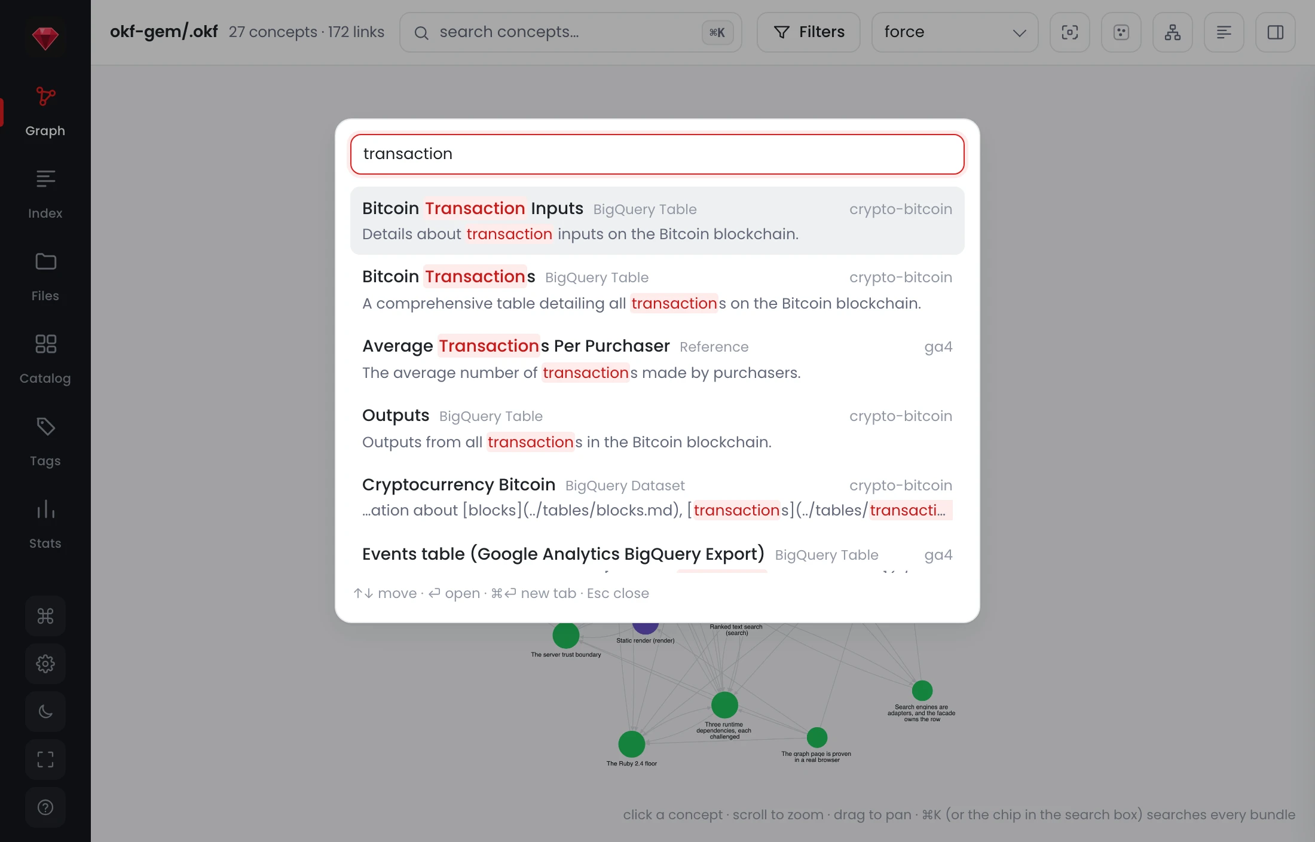Click the 'Ranked text search (search)' label
This screenshot has height=842, width=1315.
(x=736, y=630)
